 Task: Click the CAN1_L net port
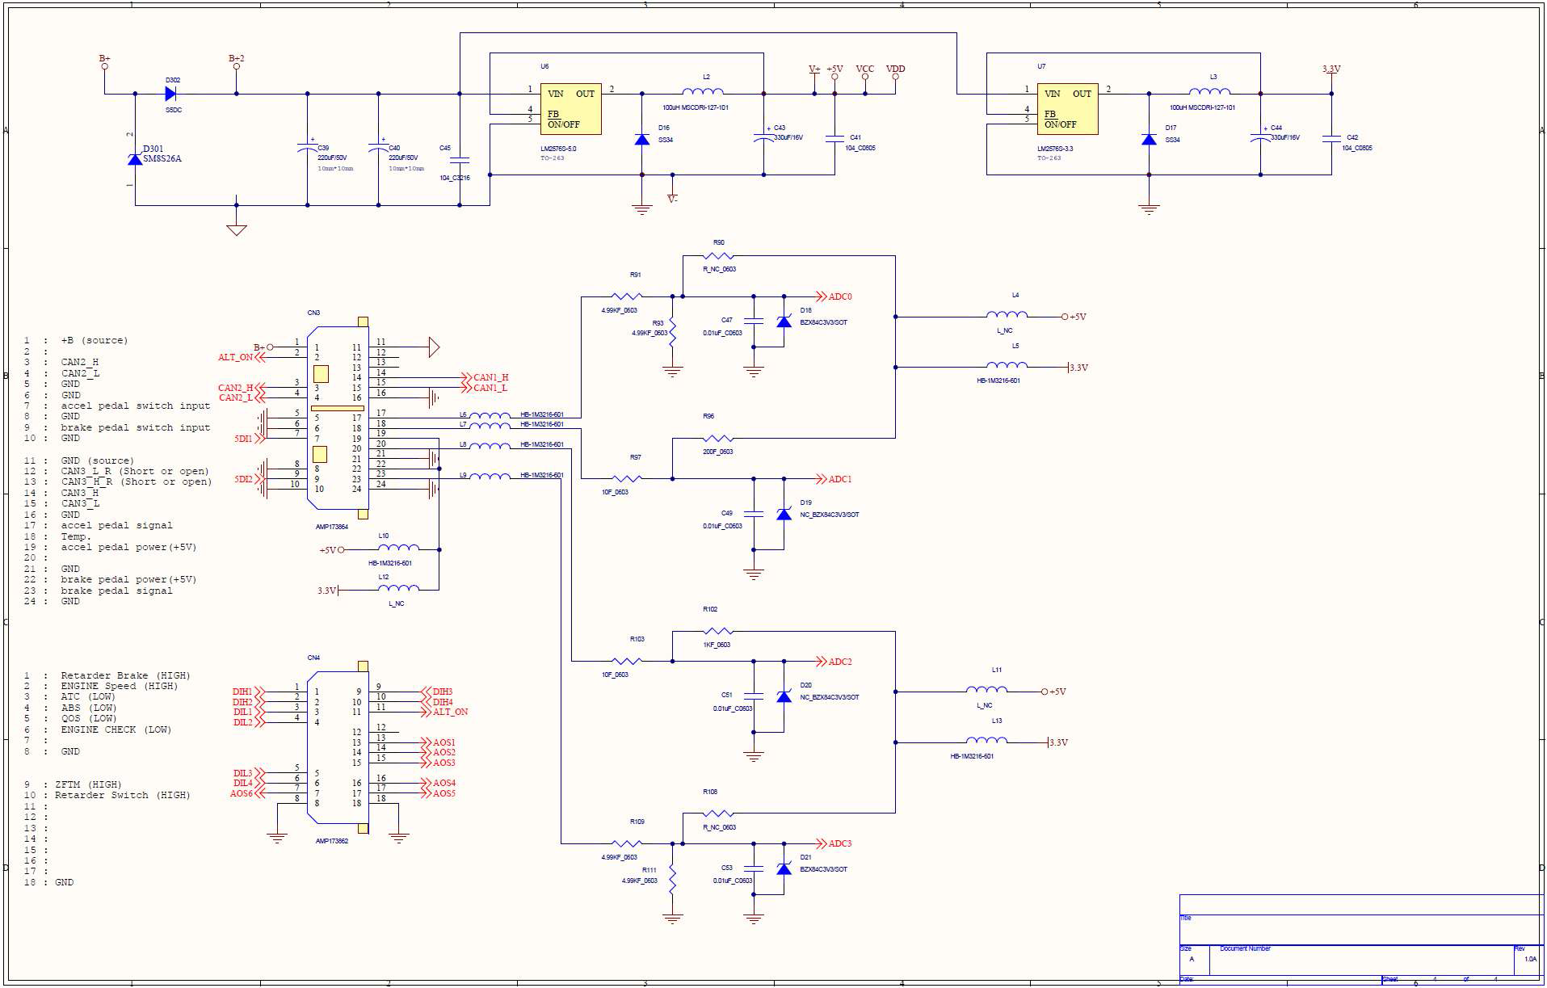[485, 388]
